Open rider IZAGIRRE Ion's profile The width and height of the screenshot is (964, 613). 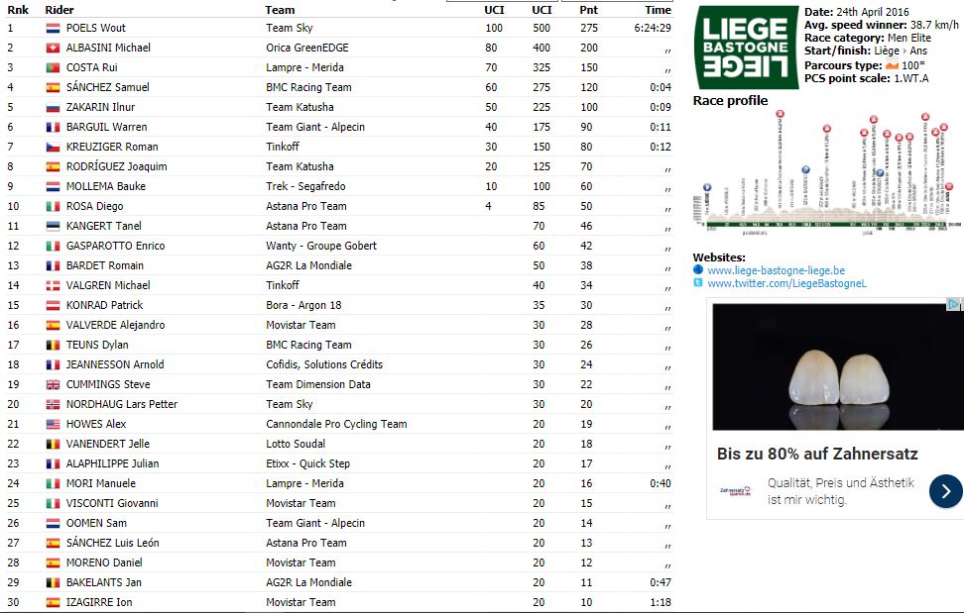[99, 602]
